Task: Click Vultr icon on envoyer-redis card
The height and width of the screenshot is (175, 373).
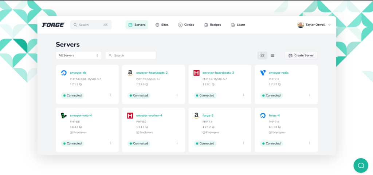Action: point(263,73)
